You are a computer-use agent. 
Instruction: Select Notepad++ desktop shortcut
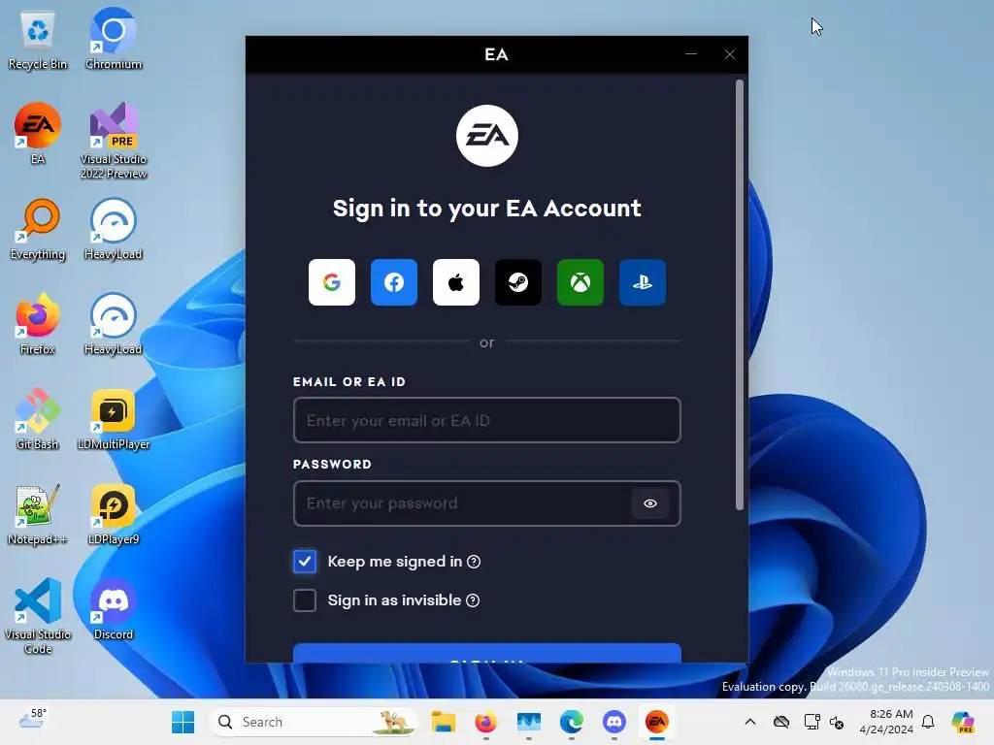(x=38, y=514)
